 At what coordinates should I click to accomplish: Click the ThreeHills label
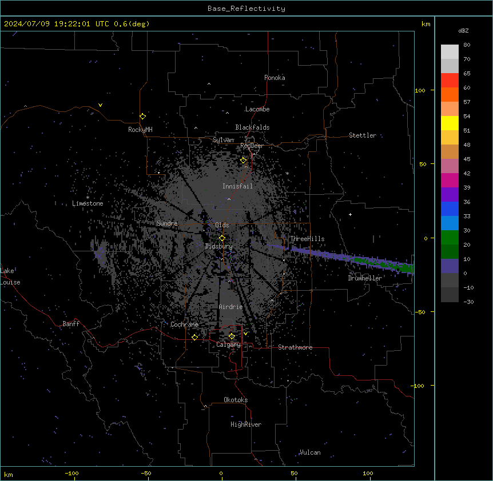point(307,239)
